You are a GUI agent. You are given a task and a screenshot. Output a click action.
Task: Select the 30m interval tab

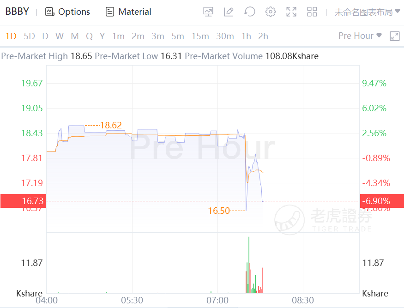tap(225, 36)
